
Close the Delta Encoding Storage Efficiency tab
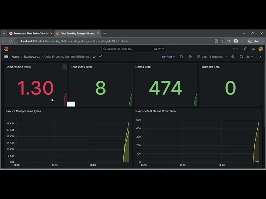[x=98, y=34]
